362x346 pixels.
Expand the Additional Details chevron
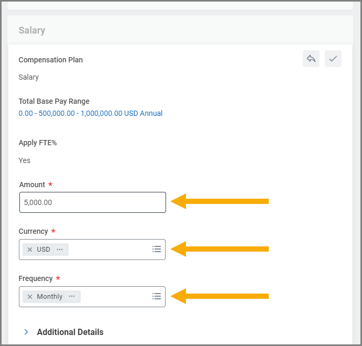point(26,332)
